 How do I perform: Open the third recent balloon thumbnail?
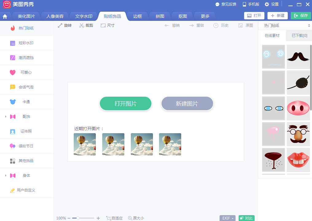point(142,144)
